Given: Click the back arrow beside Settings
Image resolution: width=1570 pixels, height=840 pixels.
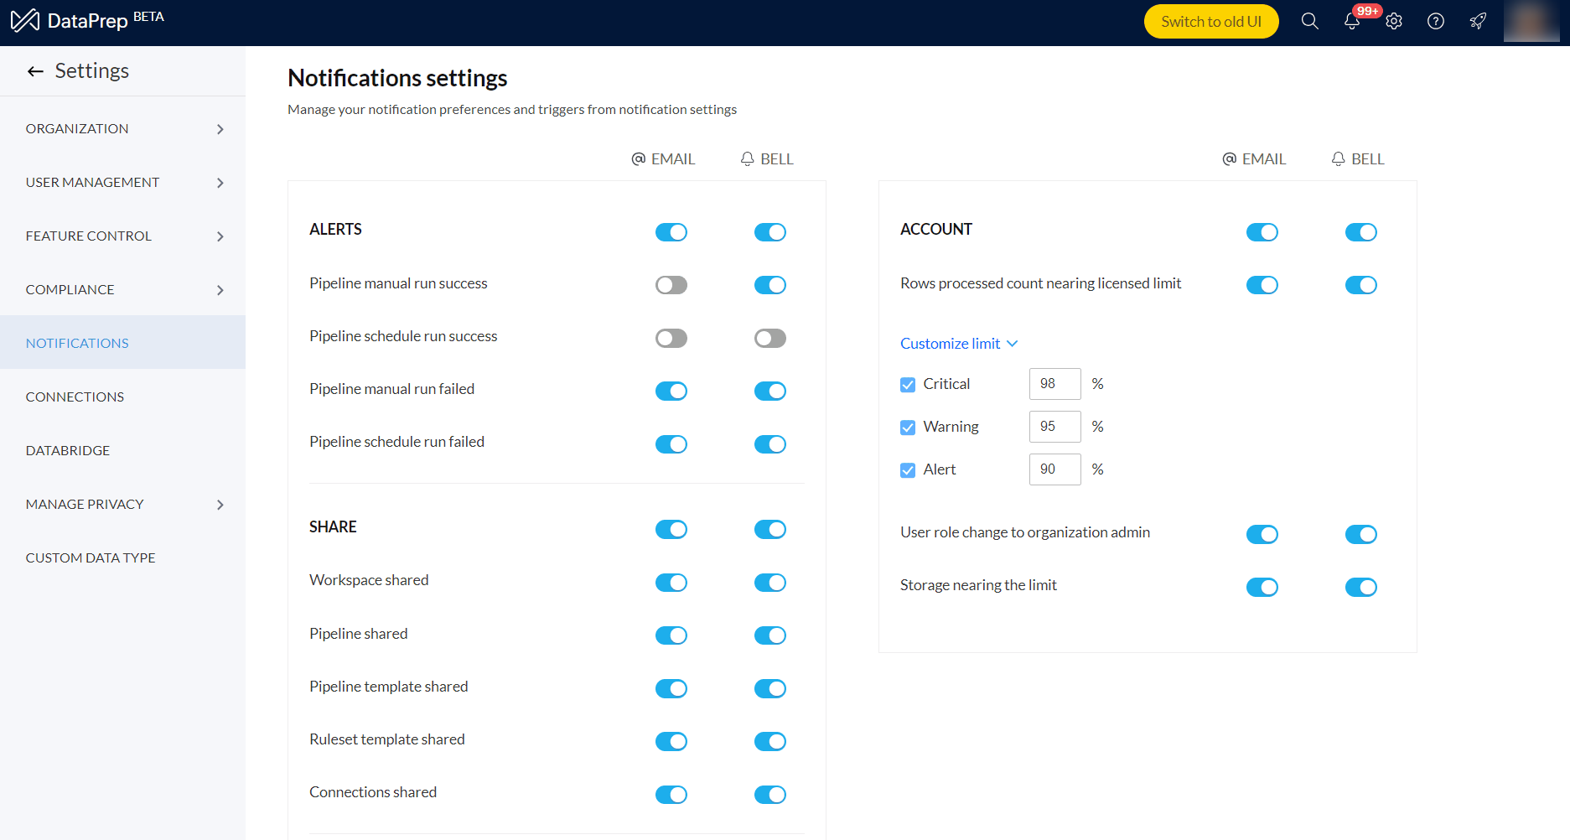Looking at the screenshot, I should [35, 71].
